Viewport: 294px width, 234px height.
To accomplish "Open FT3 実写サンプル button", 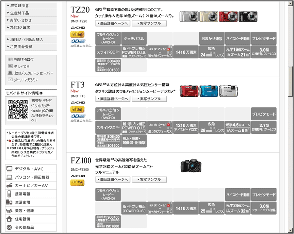I will tap(149, 99).
